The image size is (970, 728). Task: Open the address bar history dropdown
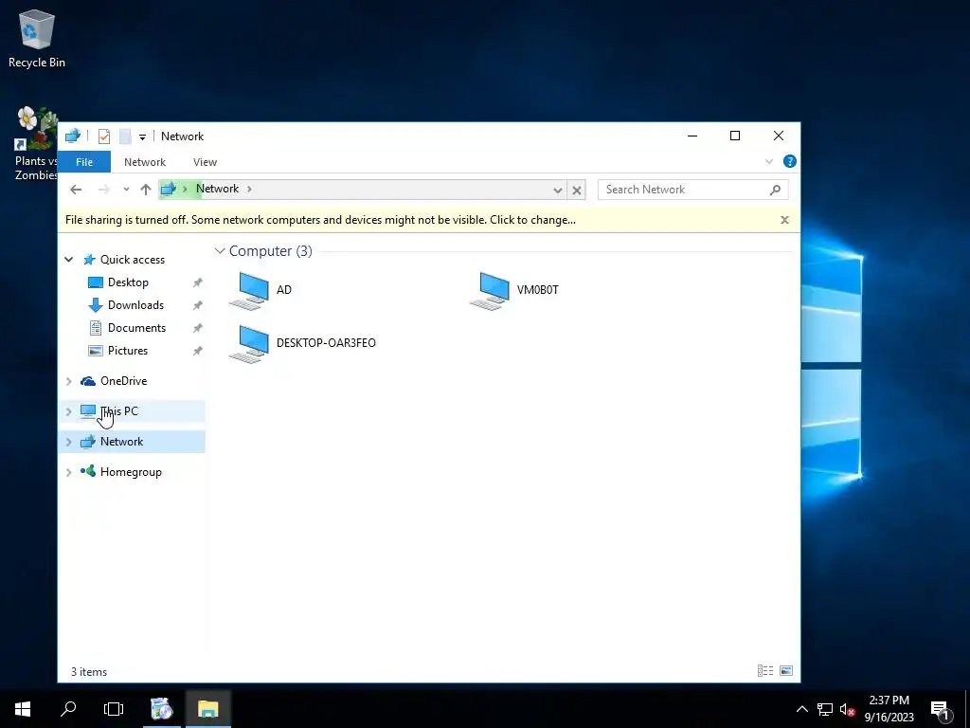coord(557,190)
